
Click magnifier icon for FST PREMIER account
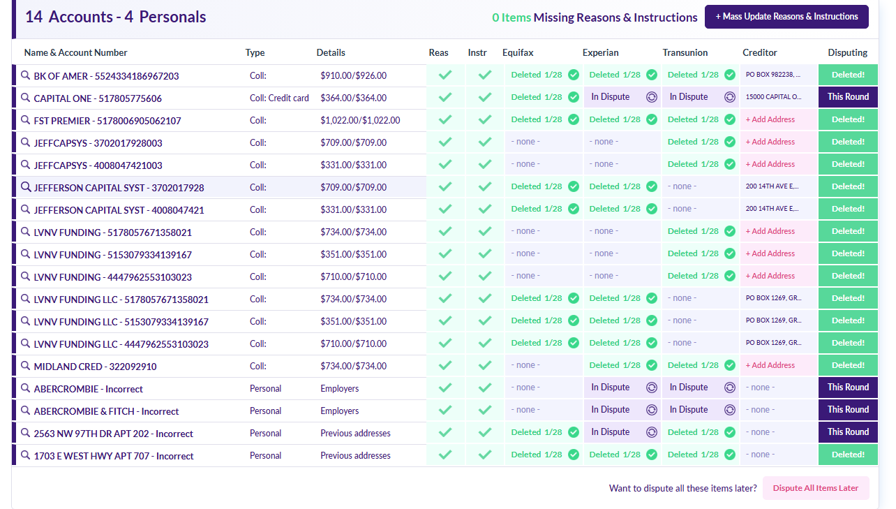(x=26, y=120)
